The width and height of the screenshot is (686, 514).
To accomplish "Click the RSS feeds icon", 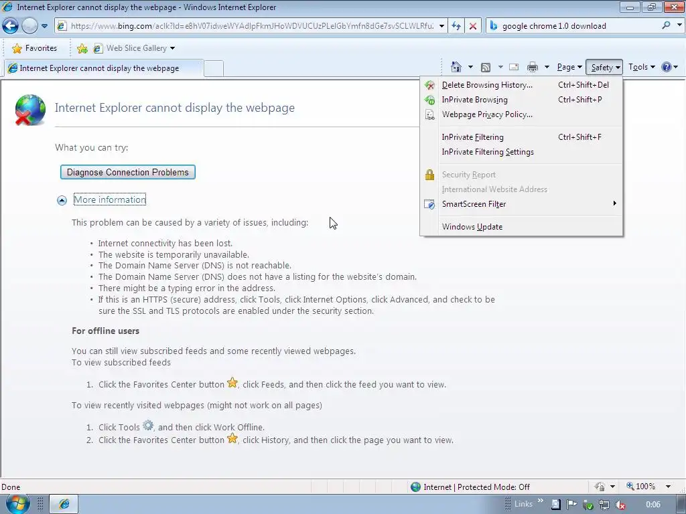I will [x=486, y=67].
